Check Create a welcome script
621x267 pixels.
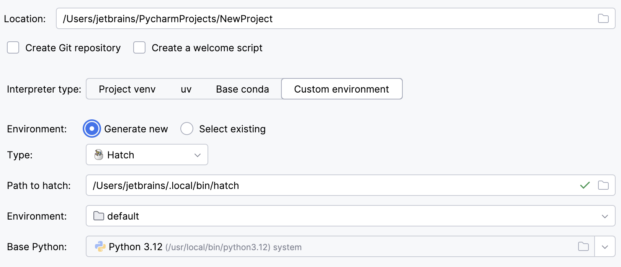(139, 47)
